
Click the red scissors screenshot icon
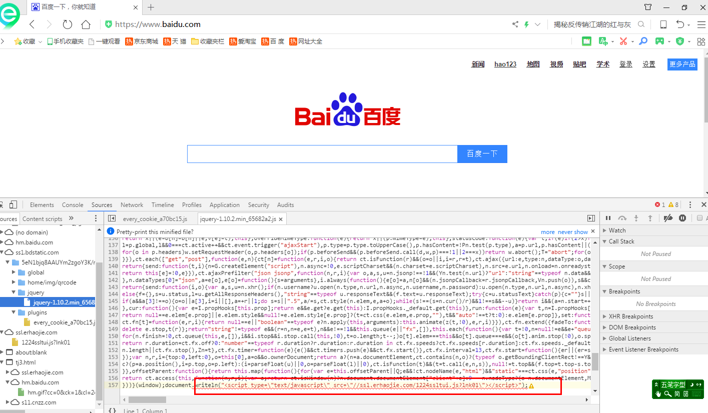tap(623, 41)
